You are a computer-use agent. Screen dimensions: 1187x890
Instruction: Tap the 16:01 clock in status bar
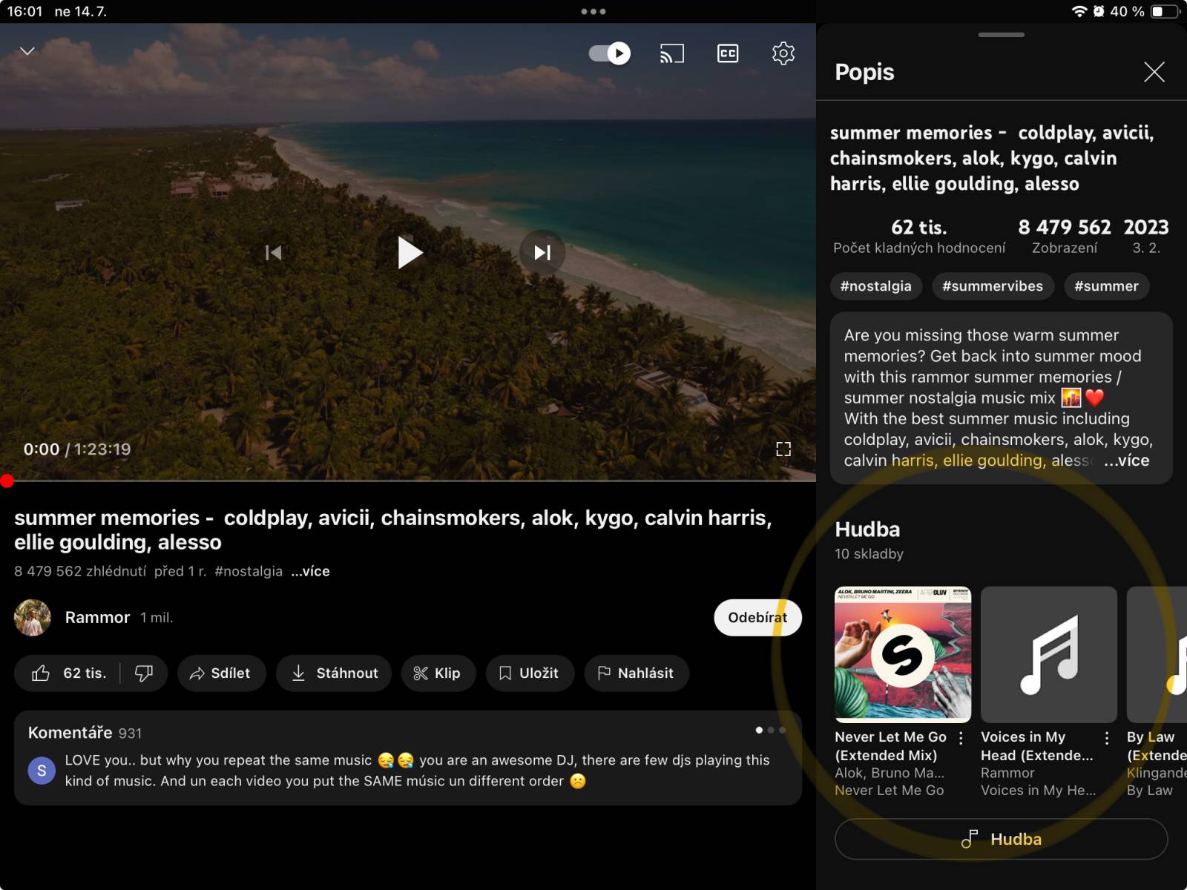coord(24,12)
